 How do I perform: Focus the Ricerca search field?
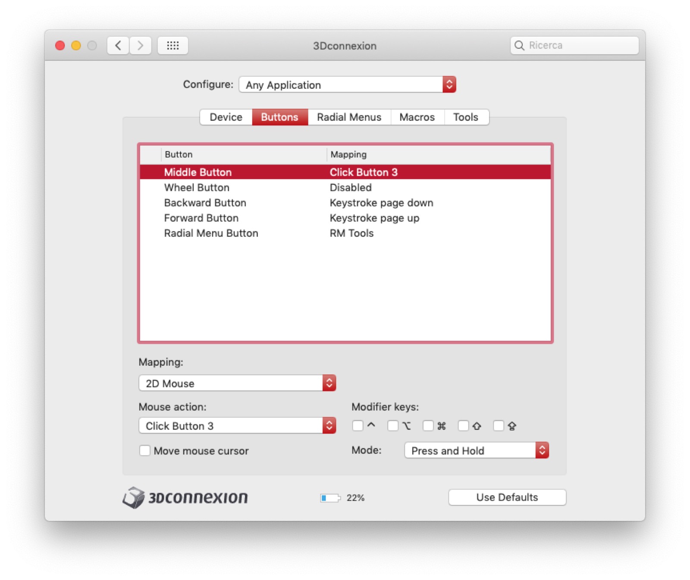tap(574, 45)
